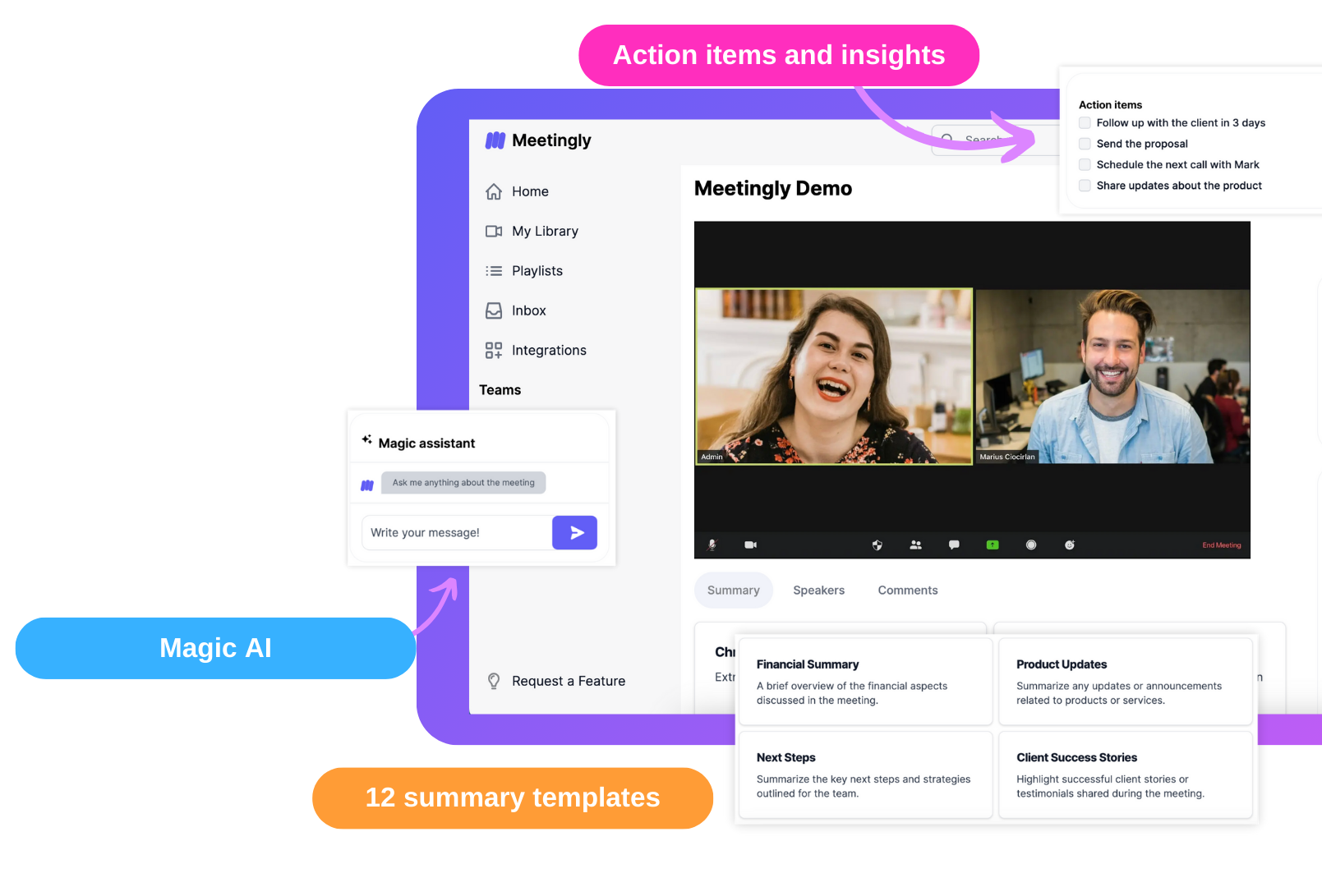
Task: Check 'Share updates about the product'
Action: tap(1085, 186)
